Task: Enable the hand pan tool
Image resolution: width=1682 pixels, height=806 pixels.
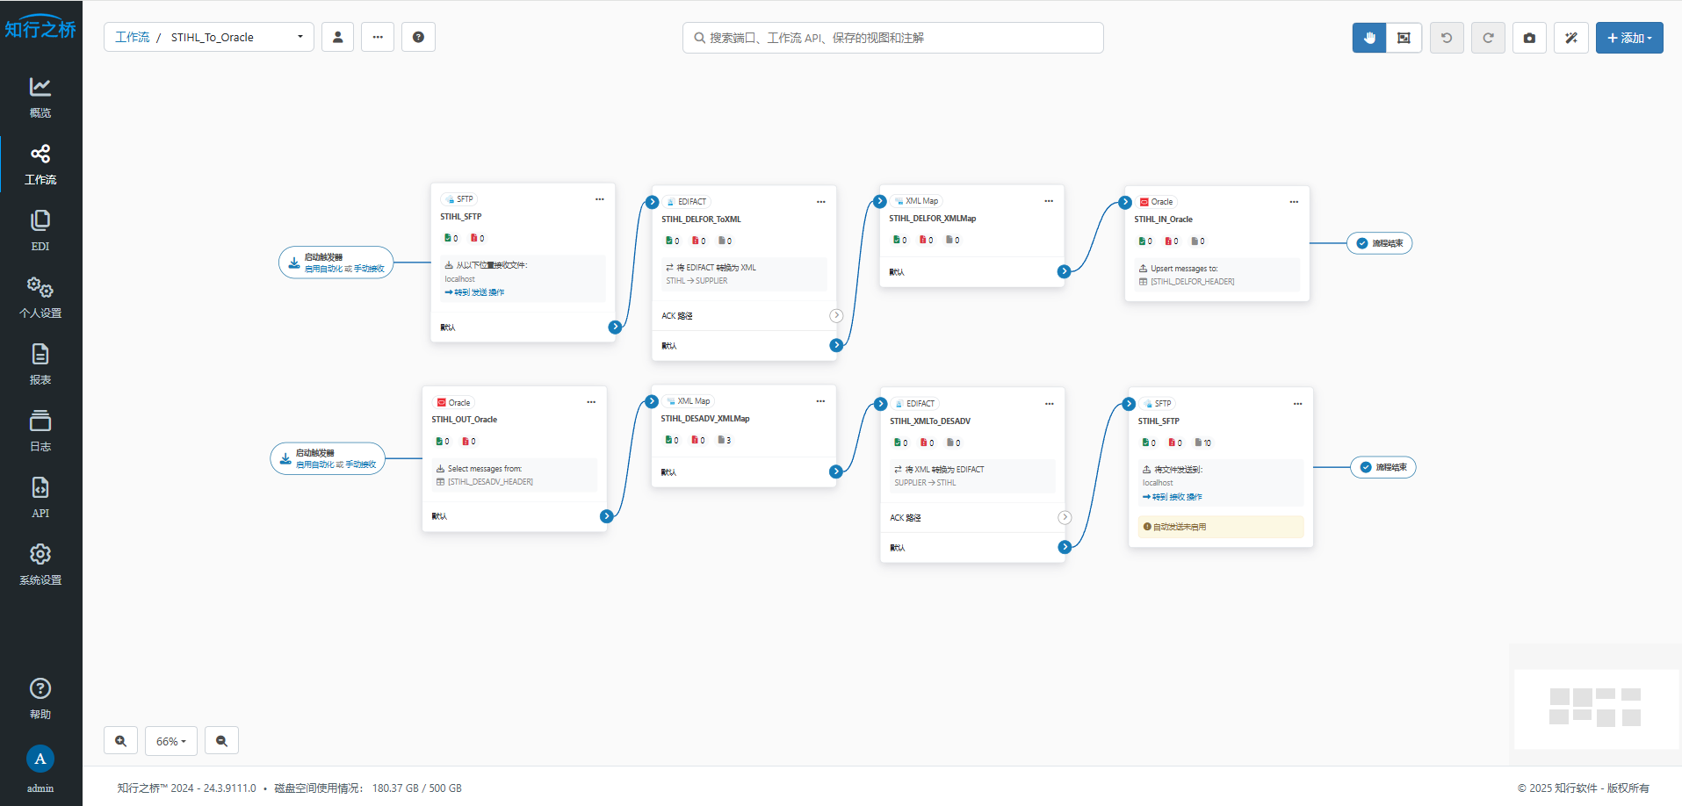Action: tap(1369, 38)
